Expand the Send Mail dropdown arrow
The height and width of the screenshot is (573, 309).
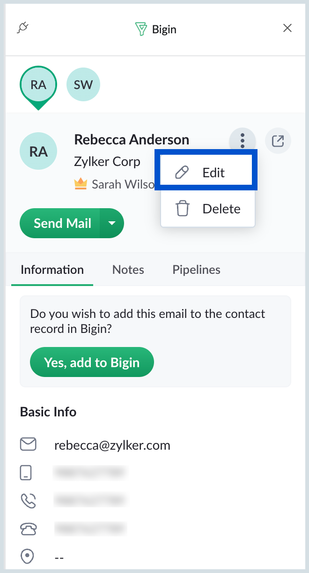click(112, 223)
